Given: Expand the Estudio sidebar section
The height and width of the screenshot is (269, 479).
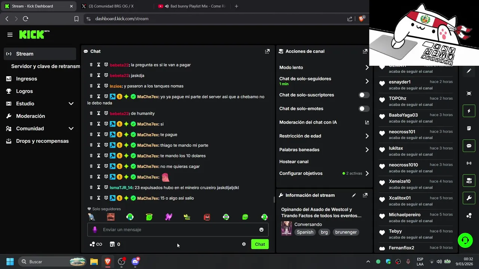Looking at the screenshot, I should (40, 103).
